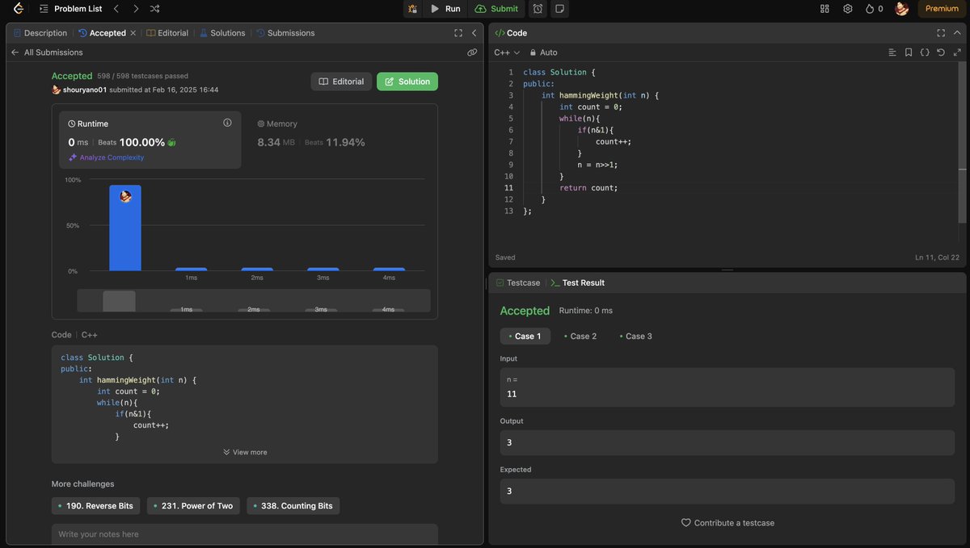This screenshot has width=970, height=548.
Task: Click Auto mode selector
Action: coord(543,52)
